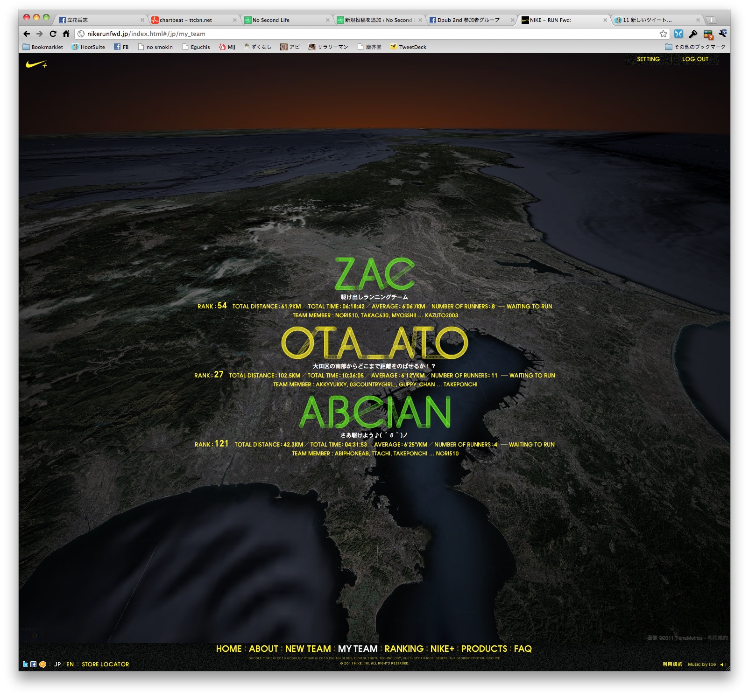The width and height of the screenshot is (749, 699).
Task: Open the MIJ bookmark
Action: pos(227,47)
